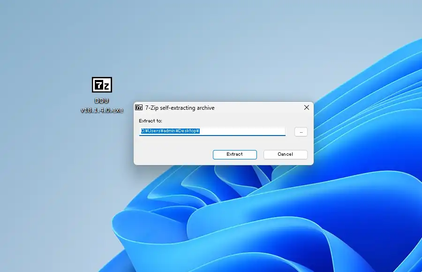Click the "7-Zip self-extracting archive" title text

point(180,108)
